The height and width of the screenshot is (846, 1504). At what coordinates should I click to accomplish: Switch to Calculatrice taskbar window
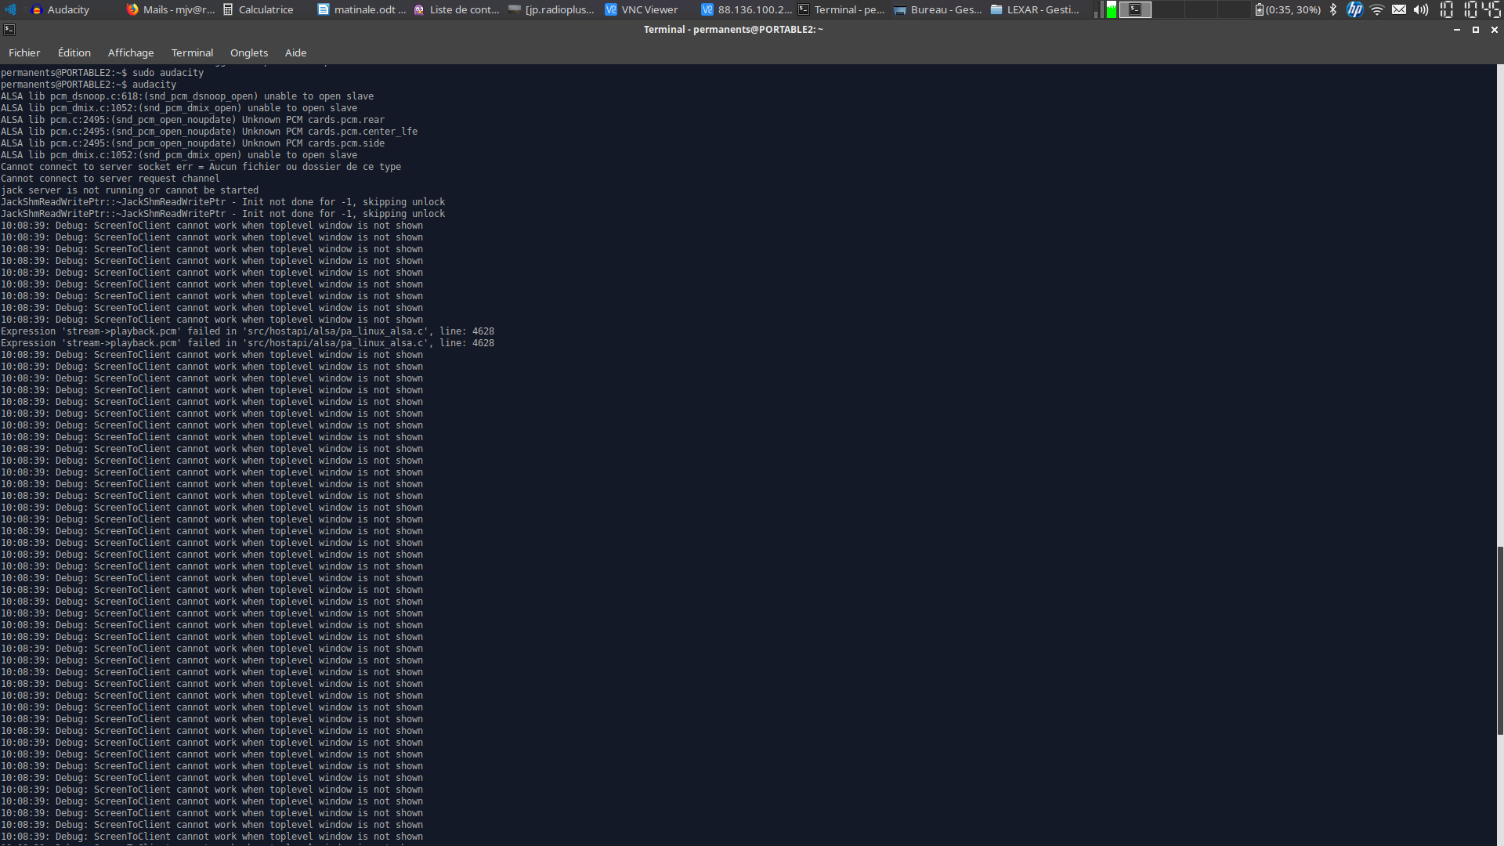(258, 9)
